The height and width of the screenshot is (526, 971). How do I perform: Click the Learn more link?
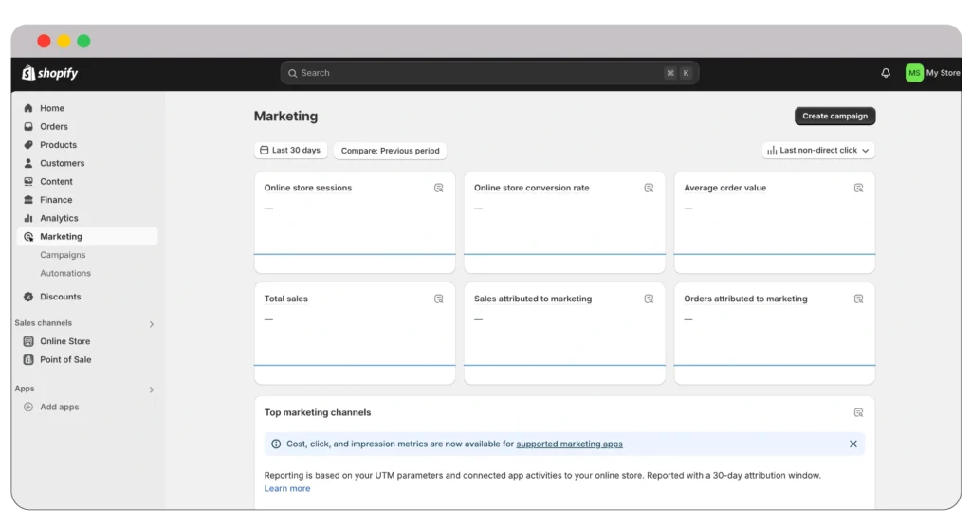[287, 488]
